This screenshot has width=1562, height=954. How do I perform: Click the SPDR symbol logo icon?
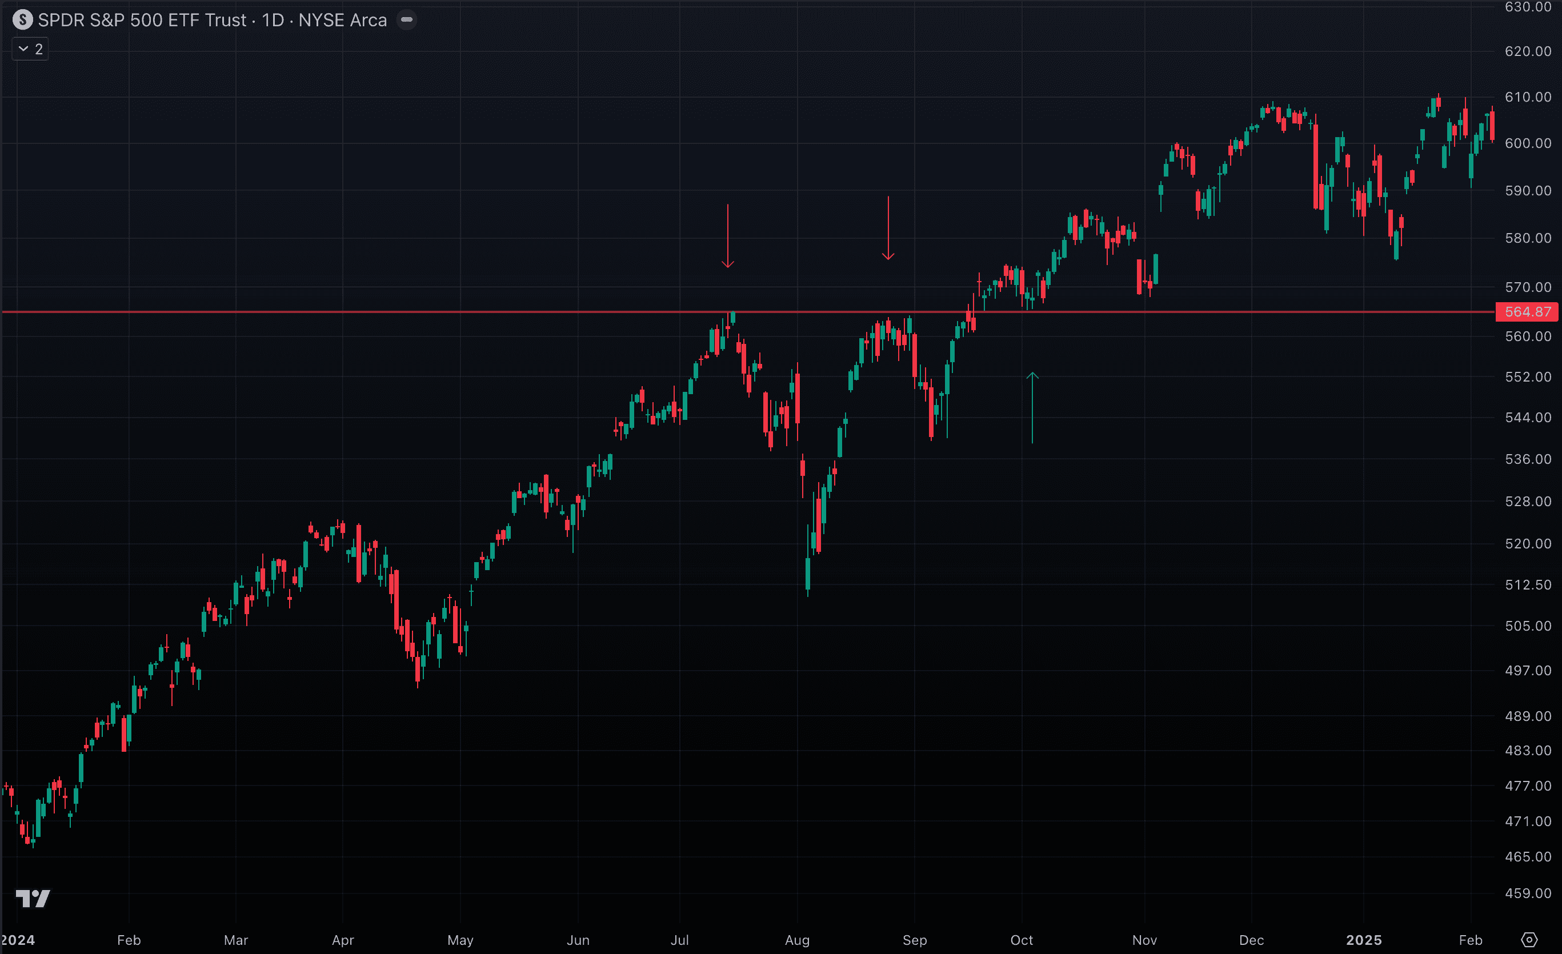pyautogui.click(x=23, y=19)
